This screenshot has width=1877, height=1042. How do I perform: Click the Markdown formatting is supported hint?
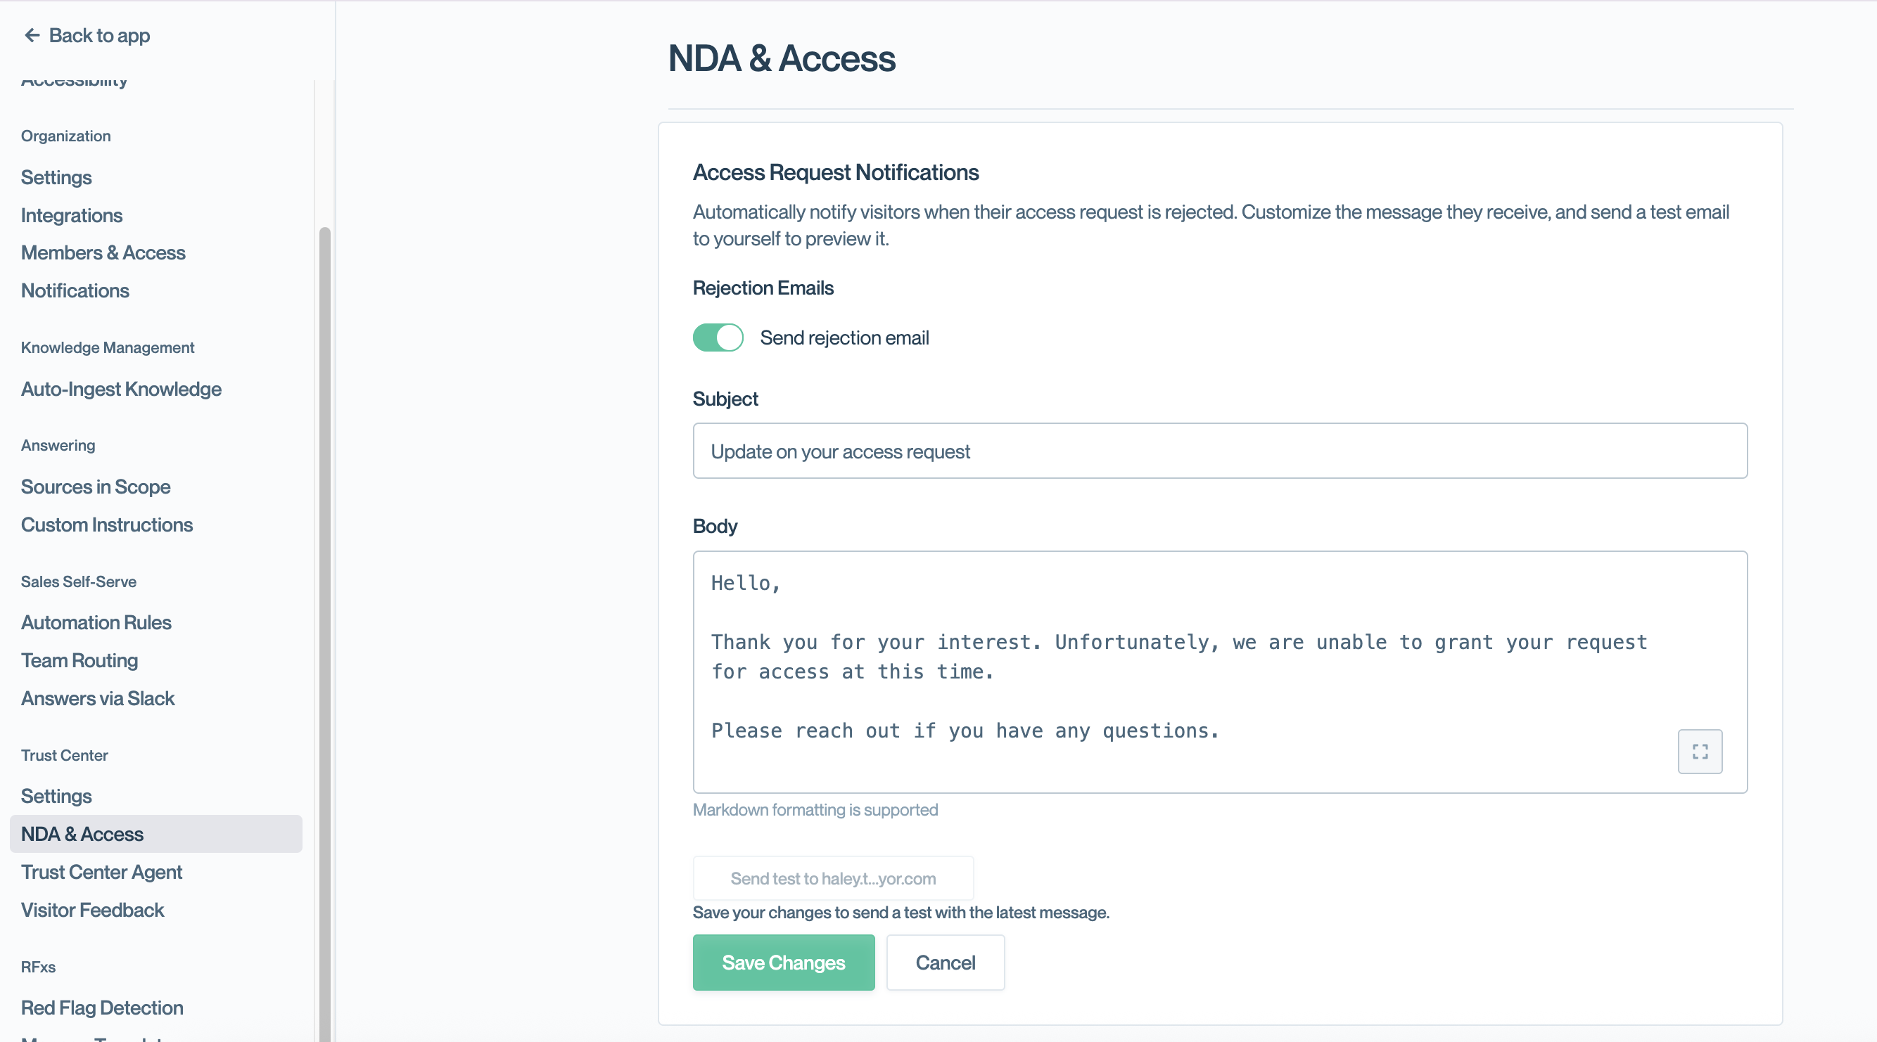point(815,810)
